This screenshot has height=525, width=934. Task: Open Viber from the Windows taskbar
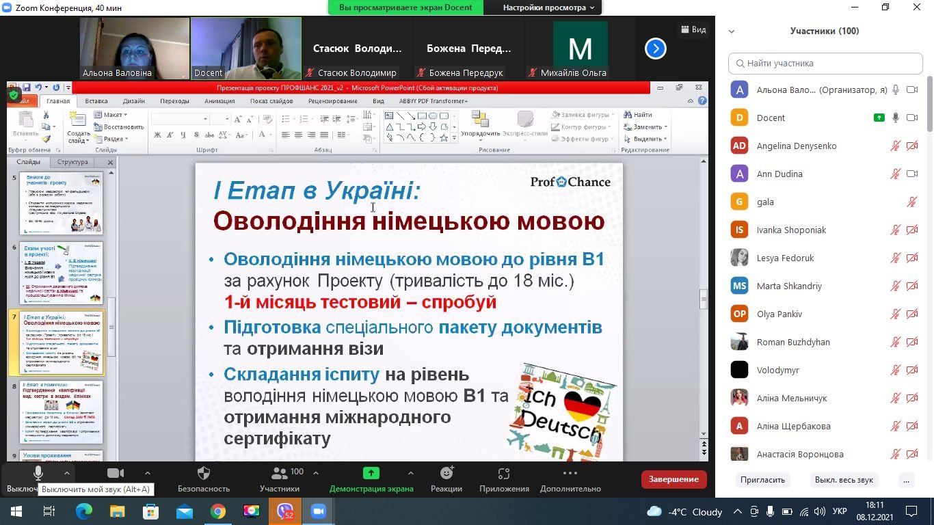(285, 511)
